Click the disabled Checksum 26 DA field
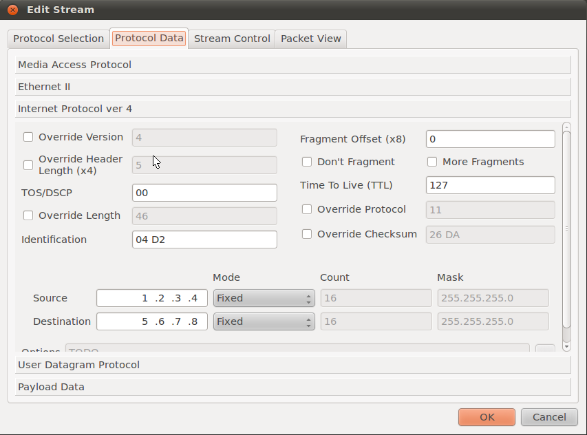This screenshot has height=435, width=587. (491, 235)
